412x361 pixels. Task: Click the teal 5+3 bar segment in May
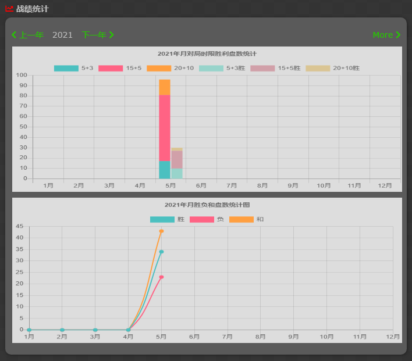coord(165,170)
